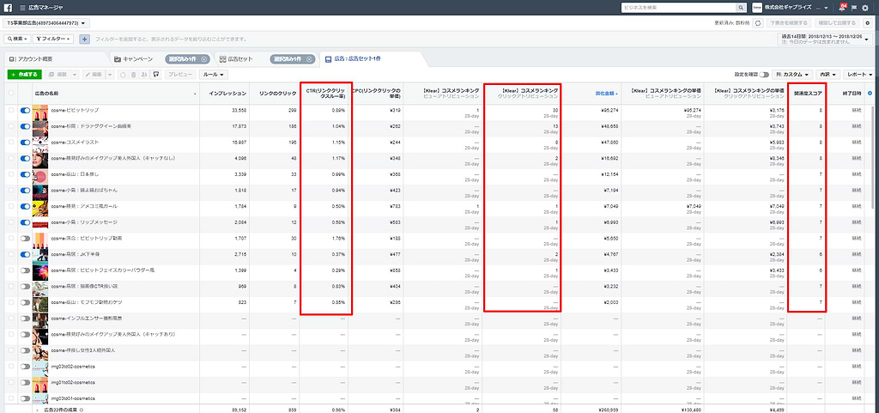Click the trash delete icon in toolbar

click(133, 75)
